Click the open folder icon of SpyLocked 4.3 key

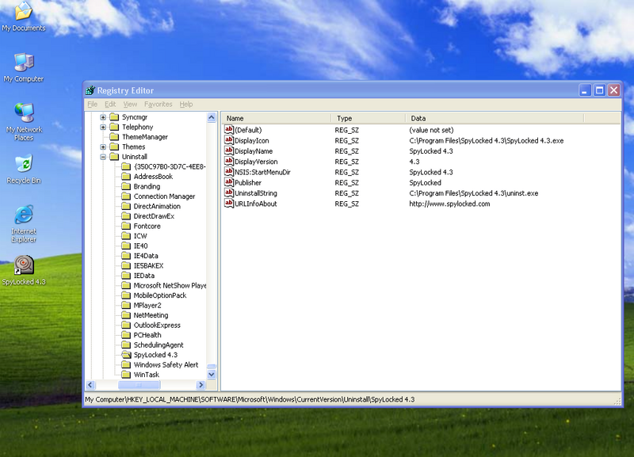pyautogui.click(x=127, y=355)
